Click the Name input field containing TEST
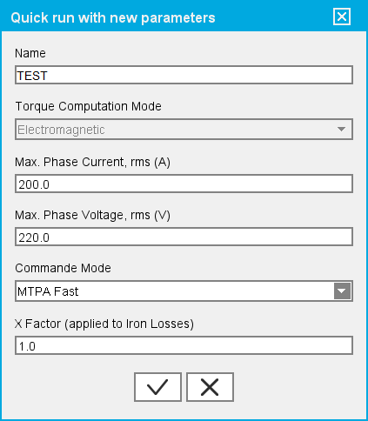 [x=184, y=75]
